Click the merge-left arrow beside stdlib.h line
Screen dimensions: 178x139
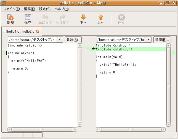(x=94, y=49)
